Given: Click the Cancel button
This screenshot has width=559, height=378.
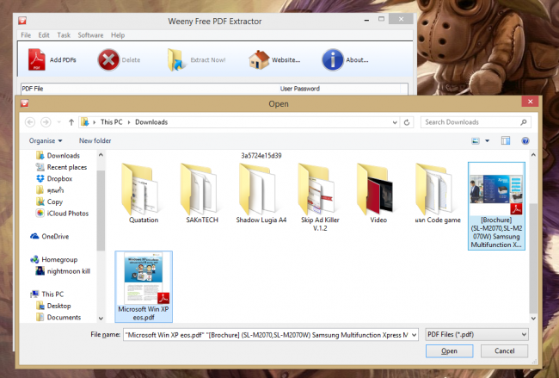Looking at the screenshot, I should [505, 350].
